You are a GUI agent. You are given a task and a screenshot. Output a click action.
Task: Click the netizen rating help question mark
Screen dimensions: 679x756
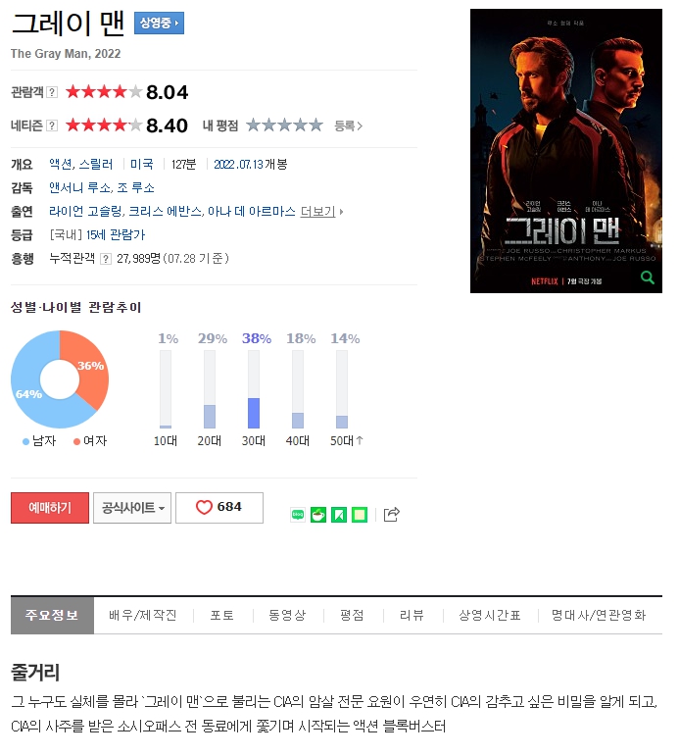(x=52, y=126)
